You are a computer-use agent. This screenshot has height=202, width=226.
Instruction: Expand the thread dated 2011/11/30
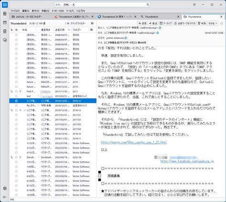coord(21,91)
